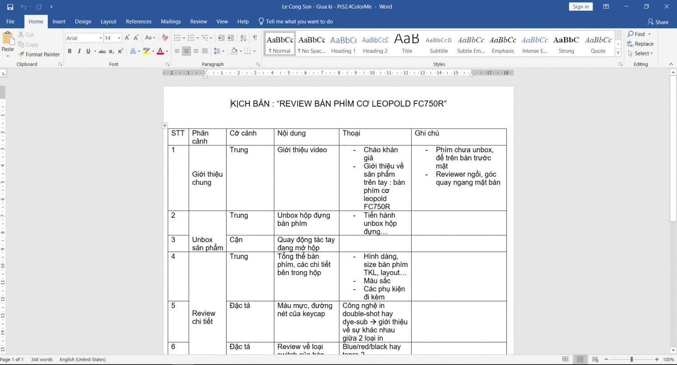The width and height of the screenshot is (677, 365).
Task: Click the Sign in button
Action: (x=581, y=7)
